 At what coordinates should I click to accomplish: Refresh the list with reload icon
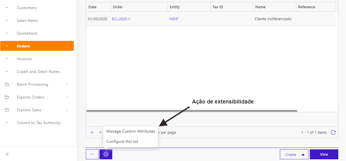tap(333, 132)
